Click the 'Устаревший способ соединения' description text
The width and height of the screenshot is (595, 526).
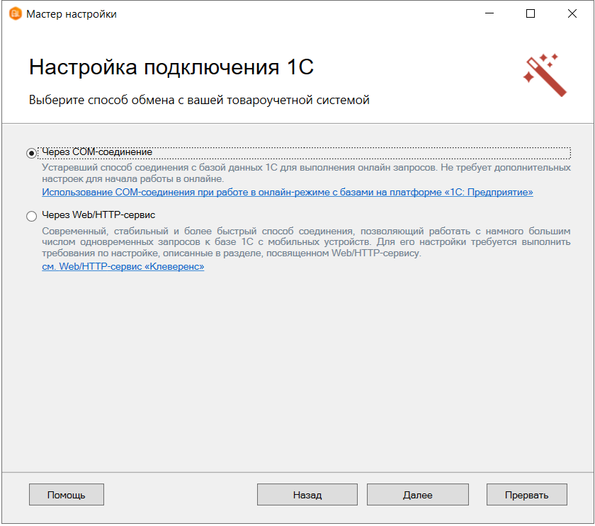coord(306,173)
